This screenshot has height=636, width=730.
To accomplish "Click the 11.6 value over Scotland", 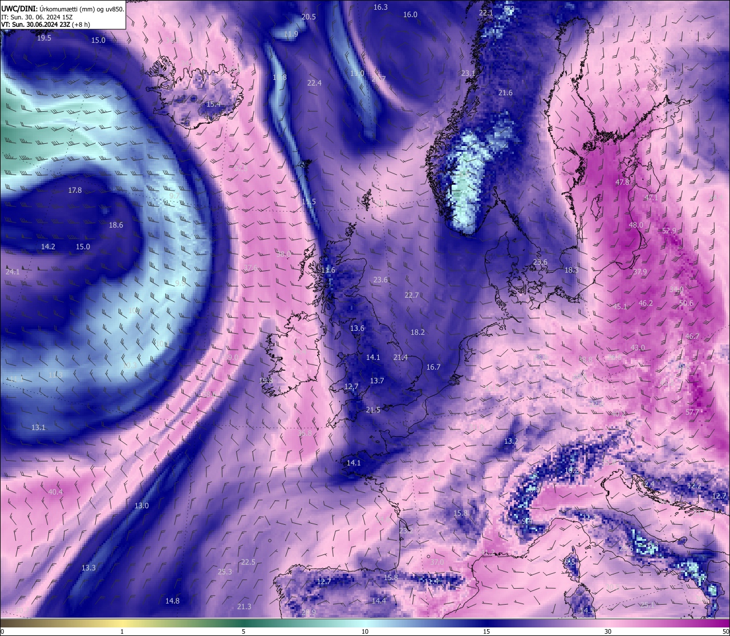I will [328, 270].
